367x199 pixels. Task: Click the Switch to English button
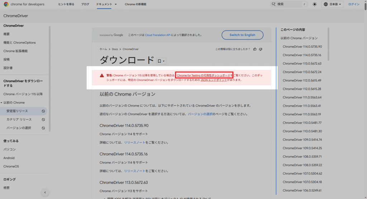(243, 35)
